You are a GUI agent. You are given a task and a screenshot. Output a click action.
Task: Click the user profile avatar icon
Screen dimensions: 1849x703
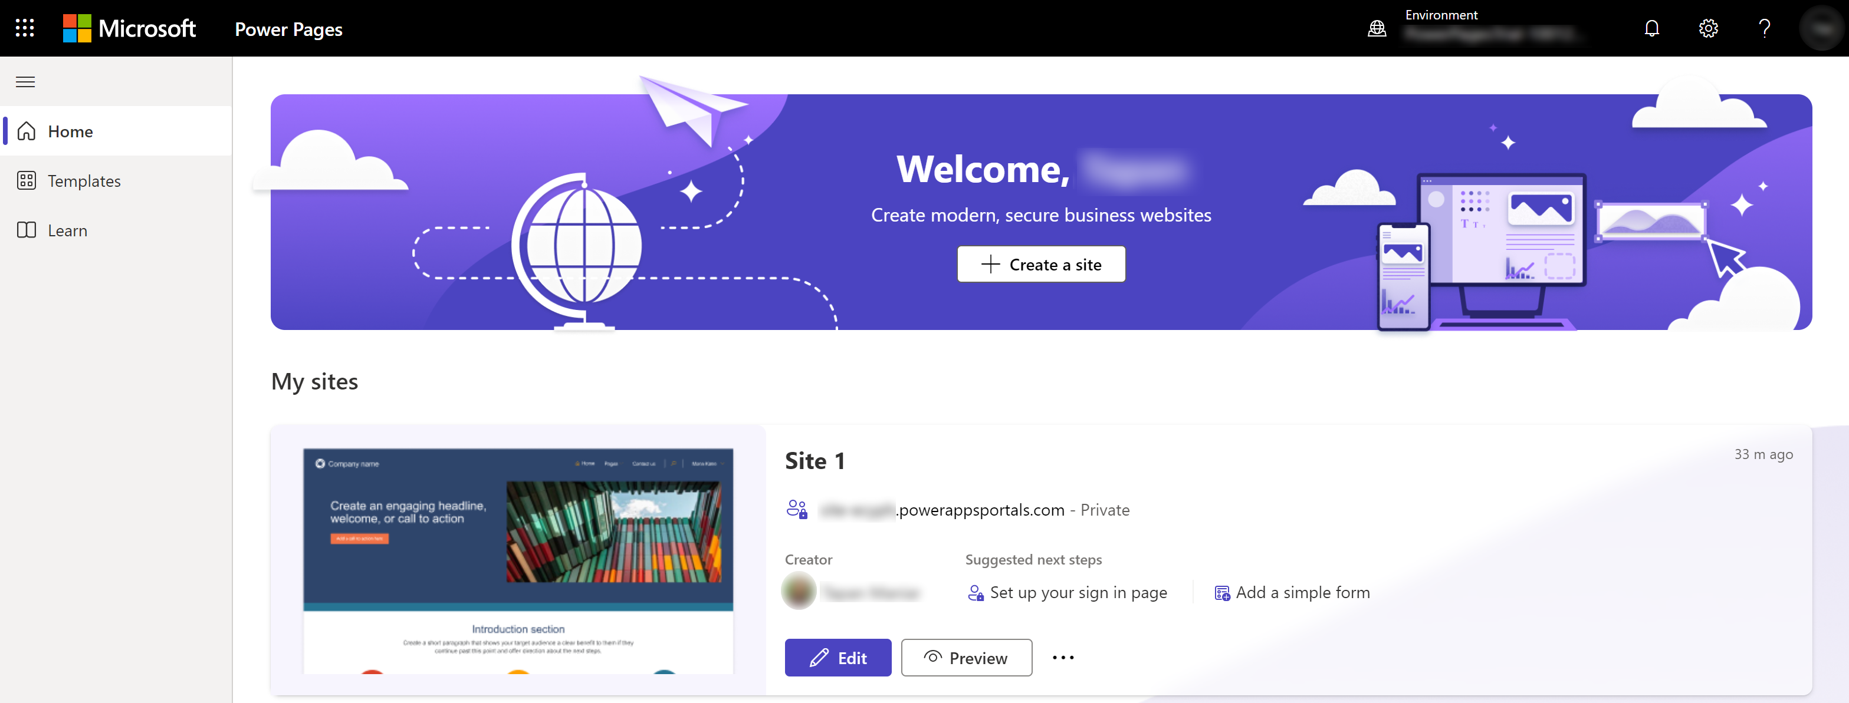1821,28
